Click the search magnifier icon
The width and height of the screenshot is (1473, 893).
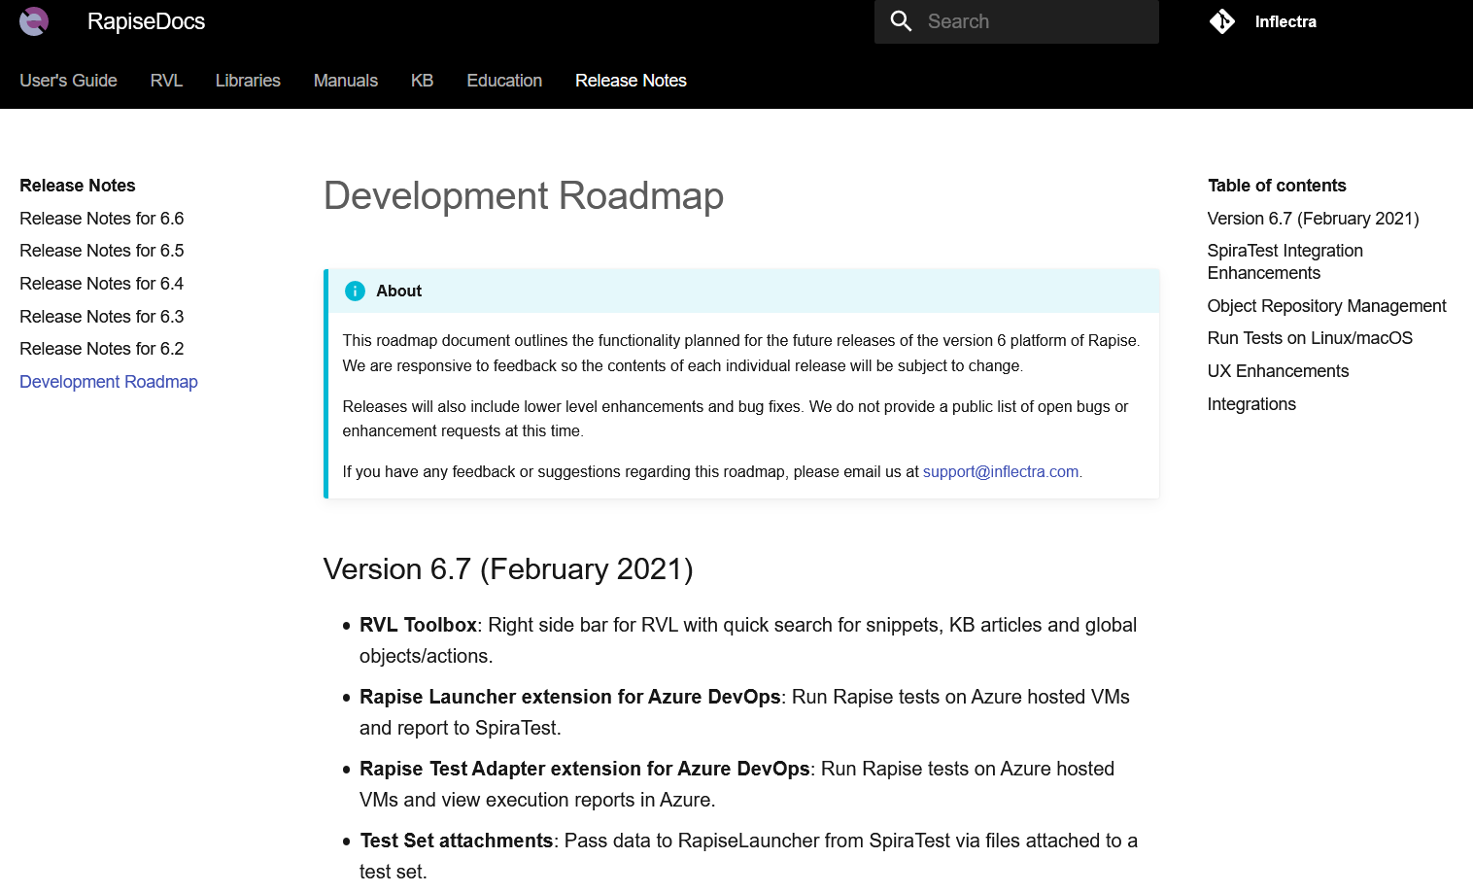[901, 21]
